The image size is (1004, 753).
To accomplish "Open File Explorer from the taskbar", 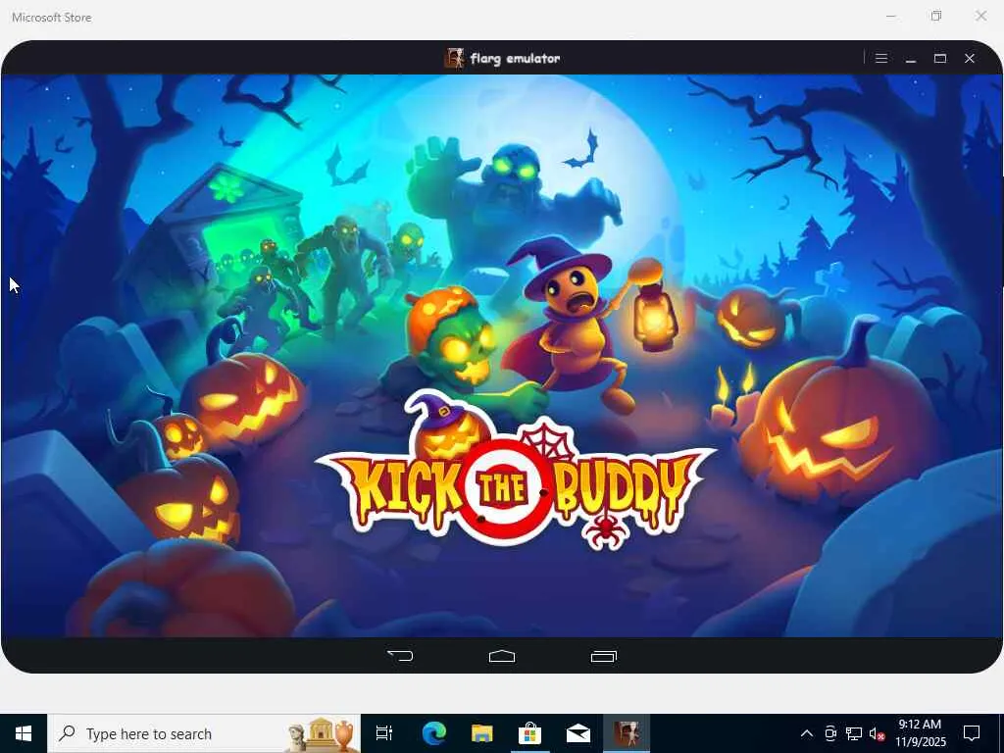I will click(x=482, y=733).
